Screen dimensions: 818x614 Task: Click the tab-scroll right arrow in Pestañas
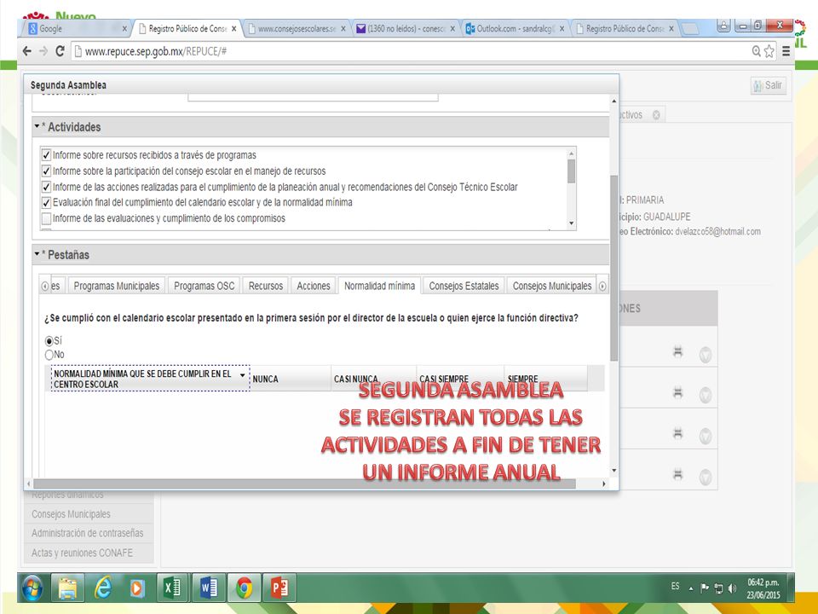(602, 287)
